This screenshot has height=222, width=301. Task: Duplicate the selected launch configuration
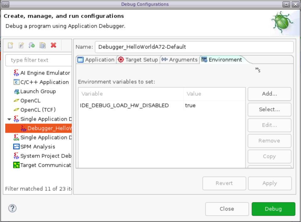tap(42, 45)
